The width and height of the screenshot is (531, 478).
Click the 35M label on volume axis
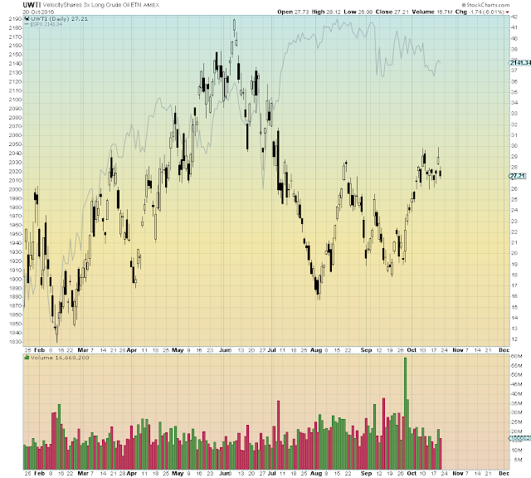click(x=516, y=403)
